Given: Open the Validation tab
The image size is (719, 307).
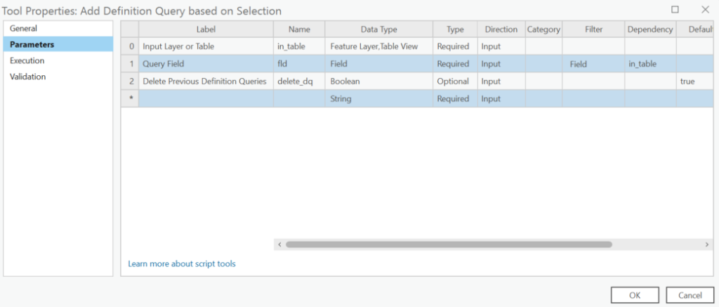Looking at the screenshot, I should click(58, 77).
